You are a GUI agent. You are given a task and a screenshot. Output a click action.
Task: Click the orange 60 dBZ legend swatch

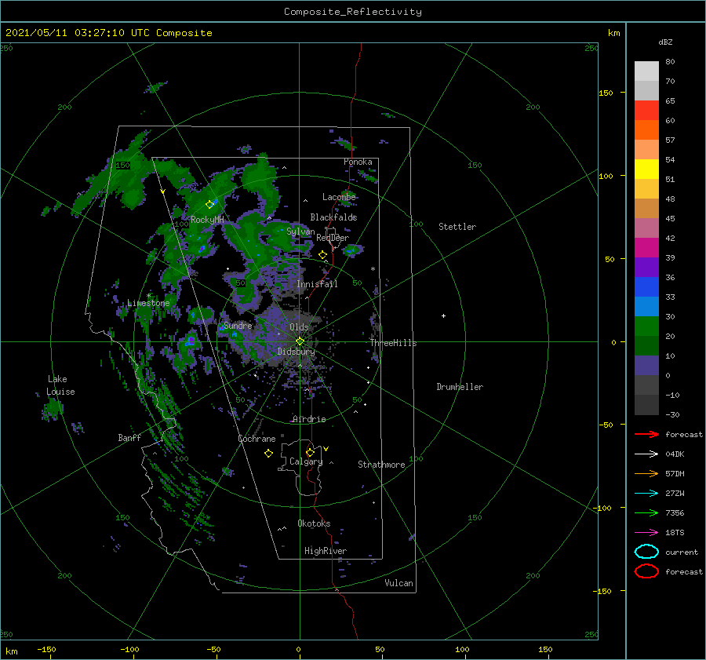646,130
